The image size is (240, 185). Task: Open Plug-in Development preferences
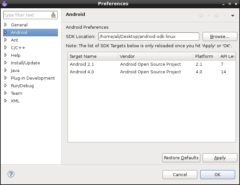coord(33,78)
